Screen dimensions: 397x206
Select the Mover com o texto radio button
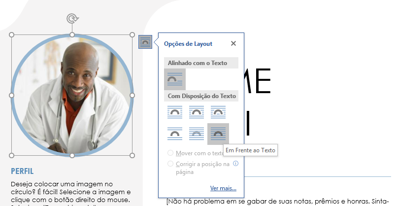171,153
